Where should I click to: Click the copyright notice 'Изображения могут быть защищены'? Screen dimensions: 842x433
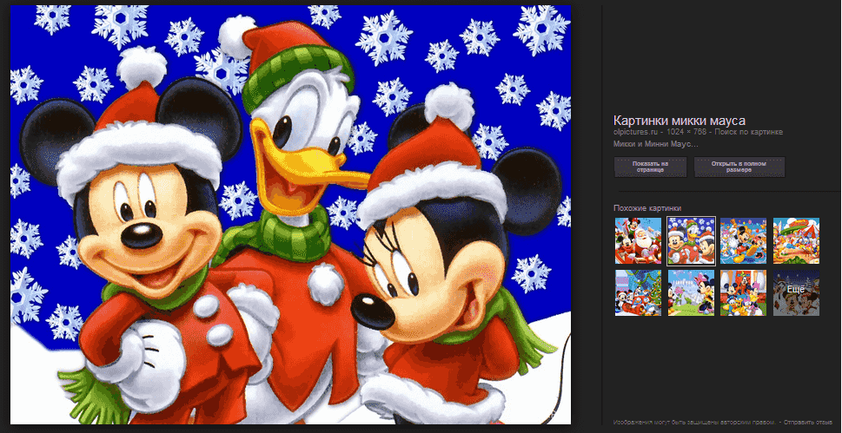(695, 422)
